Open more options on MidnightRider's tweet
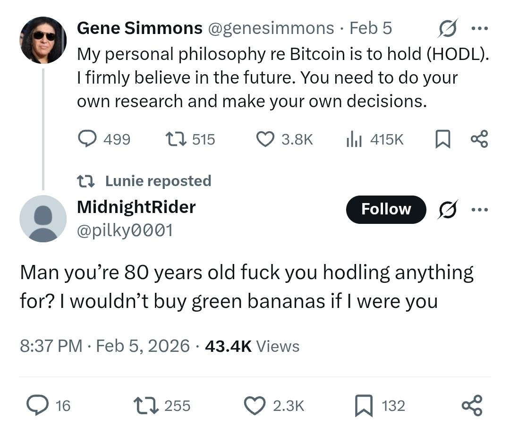 click(479, 209)
